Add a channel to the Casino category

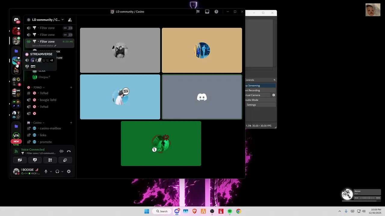tap(71, 123)
